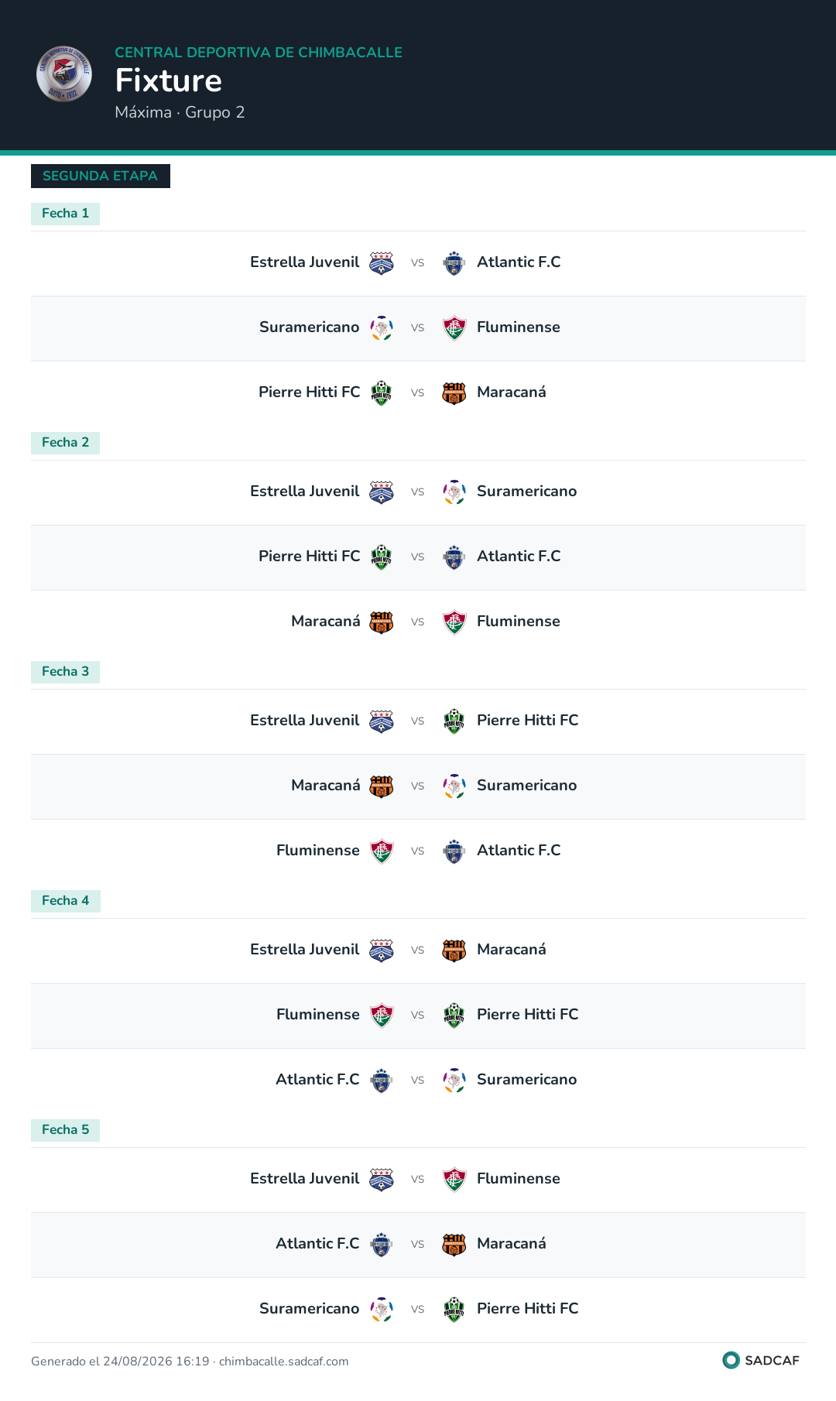
Task: Click the SADCAF logo icon in footer
Action: (731, 1360)
